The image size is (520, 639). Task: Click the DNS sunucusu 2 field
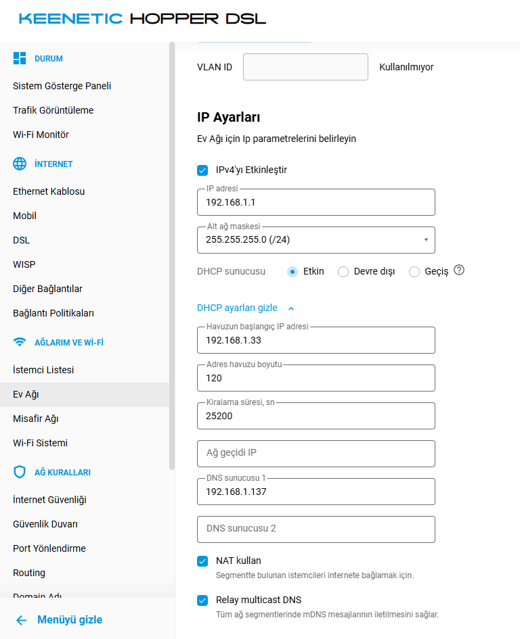tap(316, 529)
